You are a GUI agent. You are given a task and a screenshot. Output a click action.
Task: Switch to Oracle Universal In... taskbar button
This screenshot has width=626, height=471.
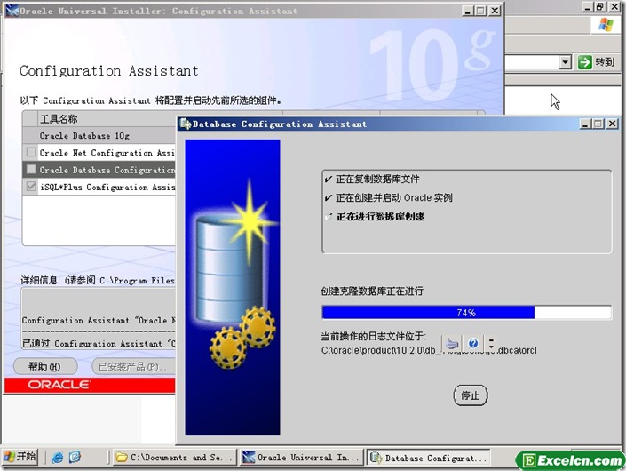302,458
